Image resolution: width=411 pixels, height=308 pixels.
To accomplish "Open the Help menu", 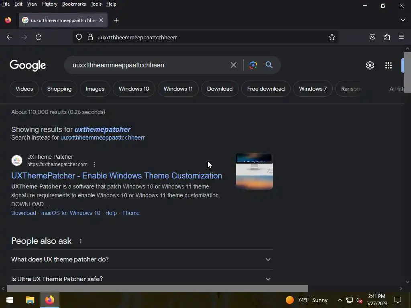I will point(111,4).
